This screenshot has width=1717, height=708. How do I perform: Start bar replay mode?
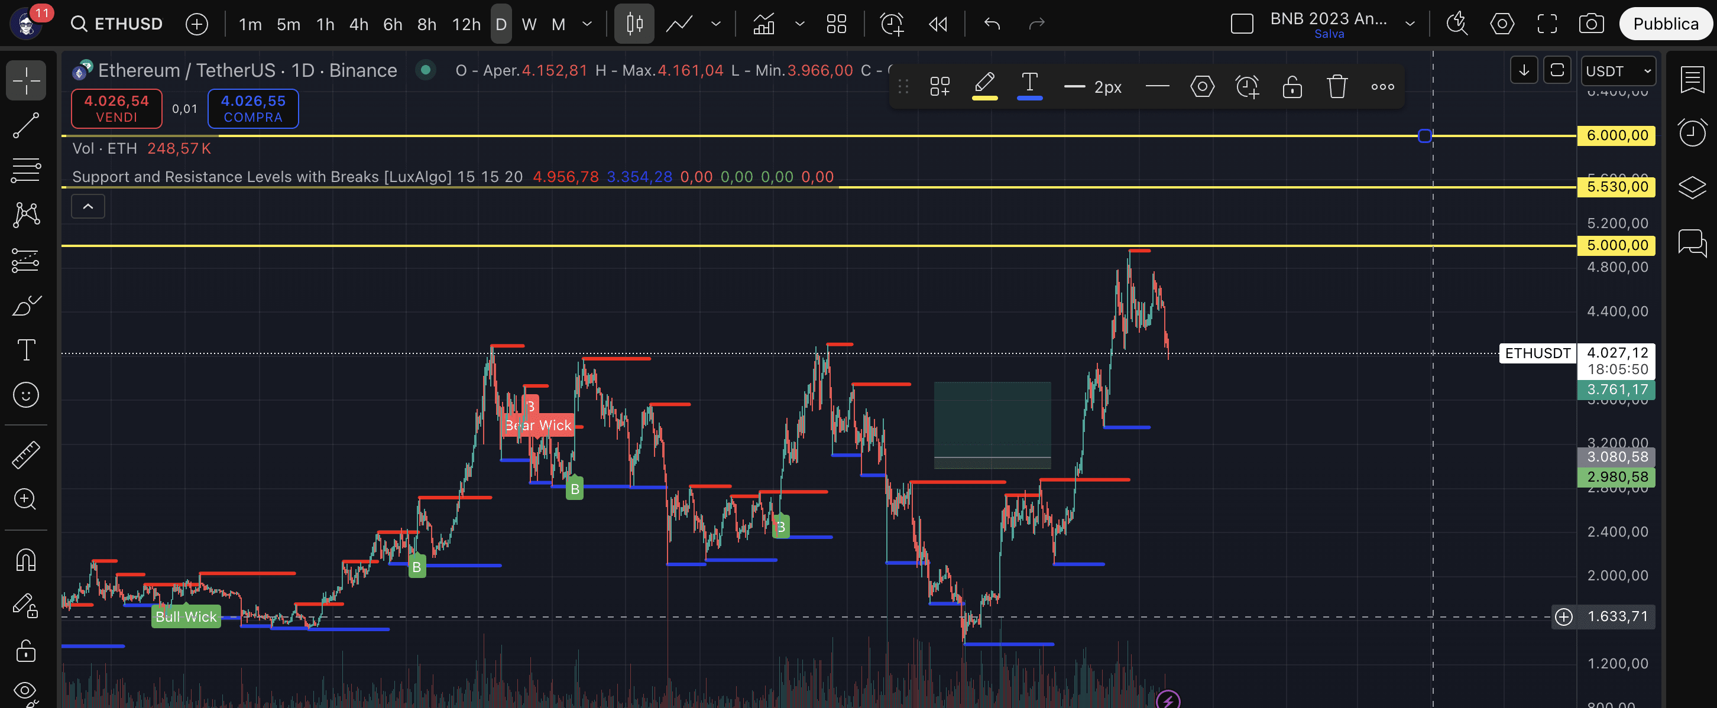click(938, 25)
